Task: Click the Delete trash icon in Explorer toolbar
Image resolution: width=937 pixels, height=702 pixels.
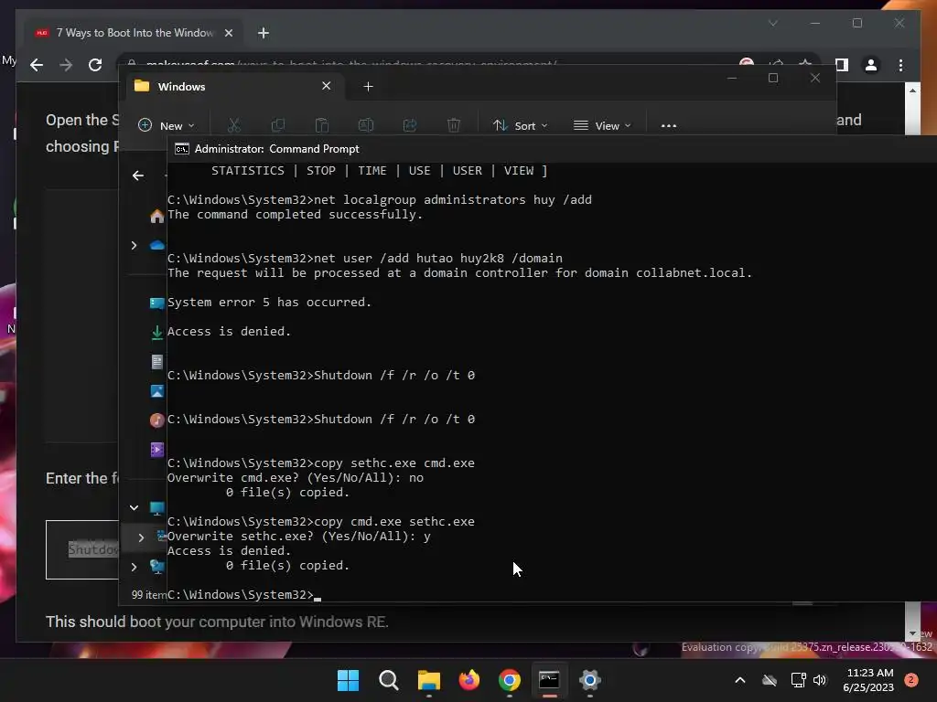Action: coord(454,125)
